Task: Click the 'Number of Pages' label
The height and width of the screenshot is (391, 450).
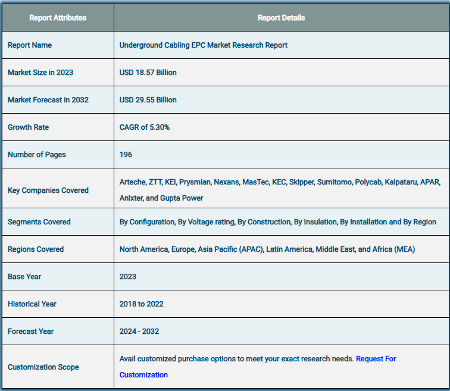Action: 37,155
